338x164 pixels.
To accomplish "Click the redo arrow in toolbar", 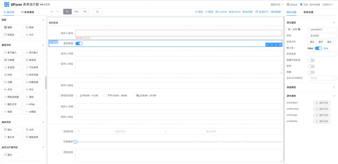I will click(x=58, y=12).
